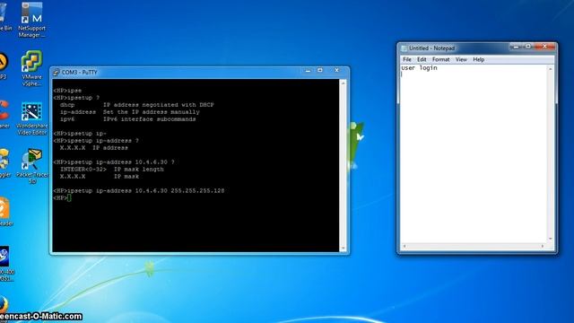
Task: Click the PuTTY terminal cursor prompt
Action: point(69,197)
